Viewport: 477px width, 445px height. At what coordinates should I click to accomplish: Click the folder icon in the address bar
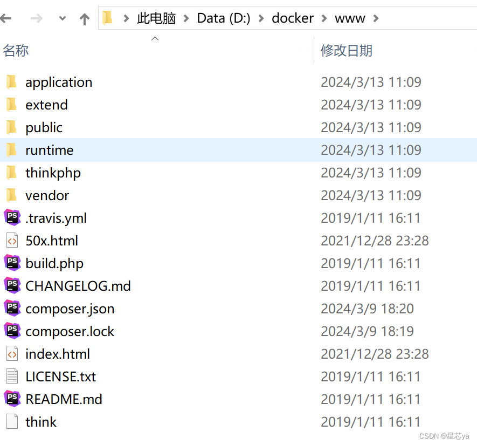[x=107, y=18]
